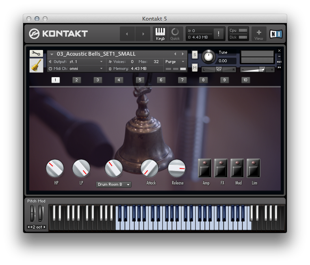
Task: Open the View options menu
Action: (x=259, y=34)
